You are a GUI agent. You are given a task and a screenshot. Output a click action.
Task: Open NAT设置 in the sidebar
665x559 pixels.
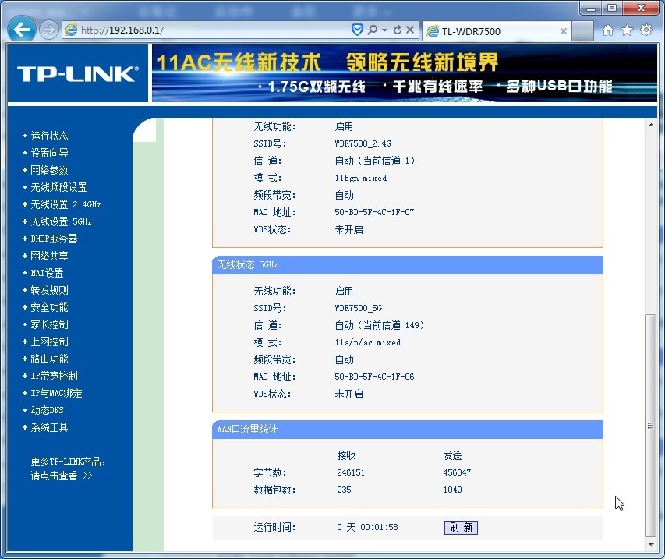point(47,273)
